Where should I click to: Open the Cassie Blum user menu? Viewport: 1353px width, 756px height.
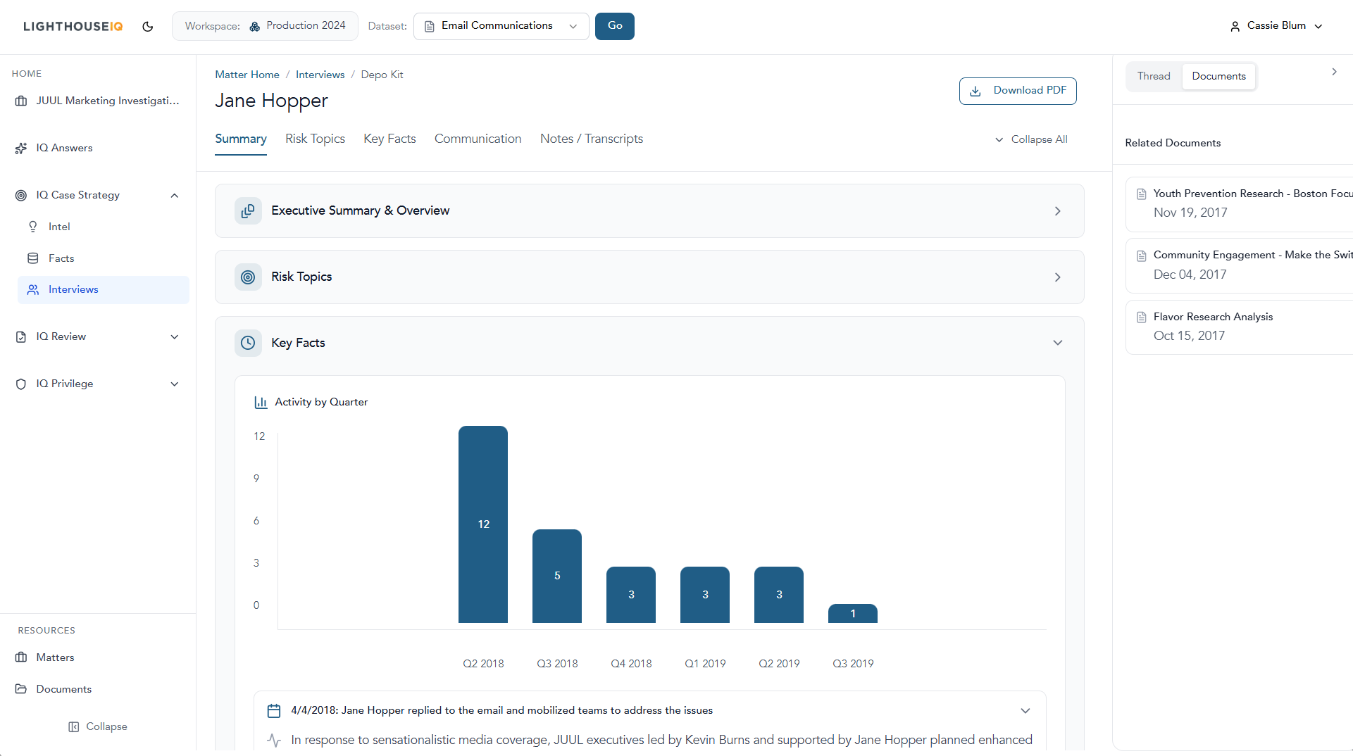pyautogui.click(x=1276, y=26)
